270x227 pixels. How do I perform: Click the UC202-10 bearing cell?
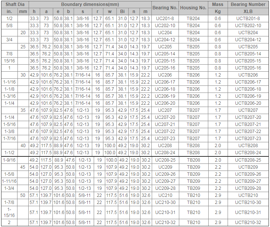[165, 26]
